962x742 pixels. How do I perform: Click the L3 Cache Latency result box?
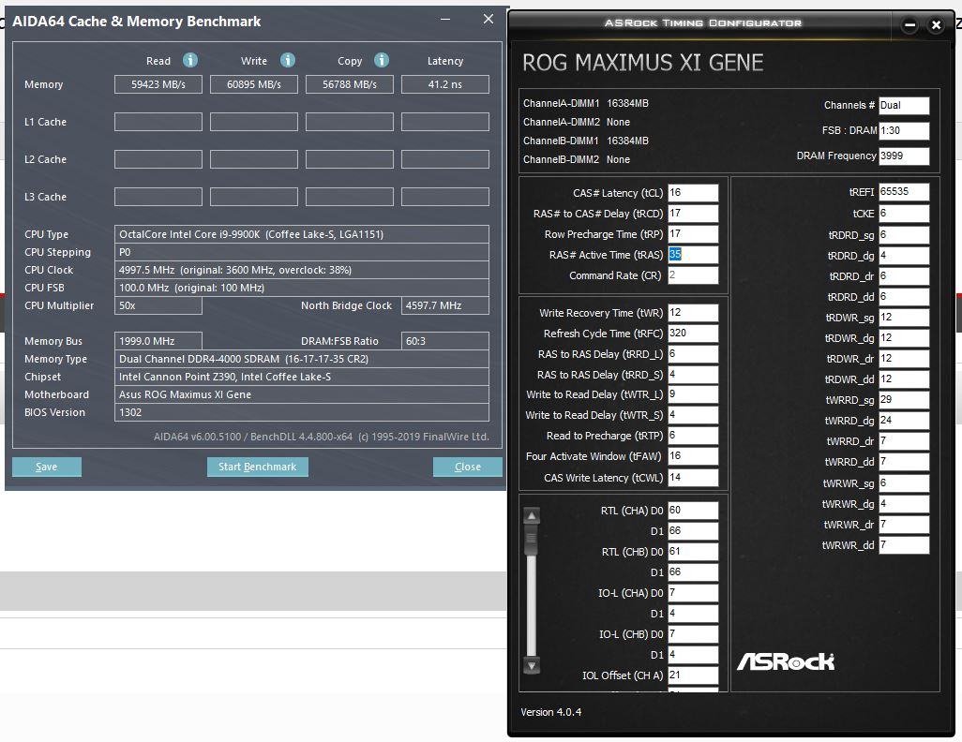[x=445, y=197]
